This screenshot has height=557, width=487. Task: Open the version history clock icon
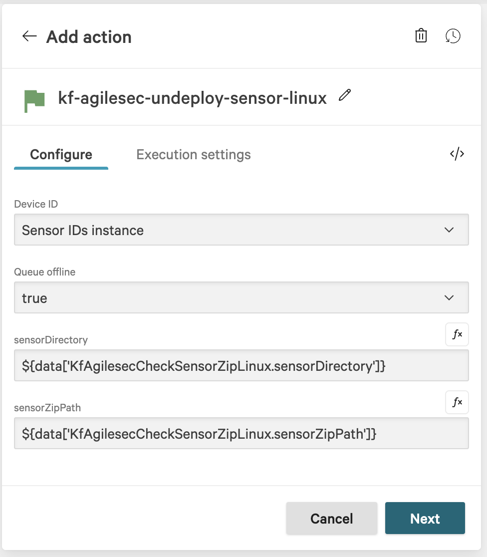pyautogui.click(x=453, y=36)
